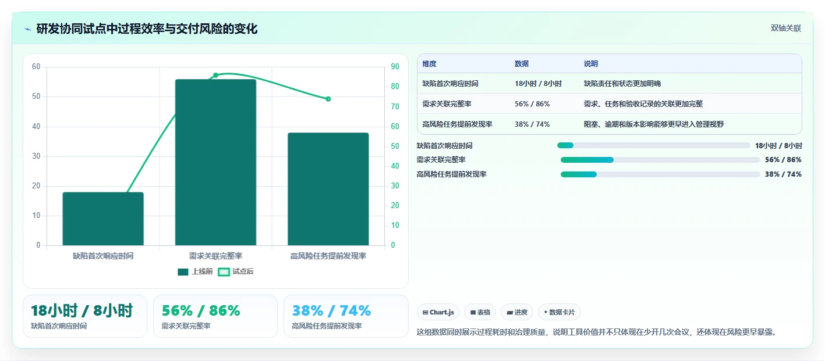Click table cell 18小时 / 8小时
The height and width of the screenshot is (361, 825).
[538, 84]
